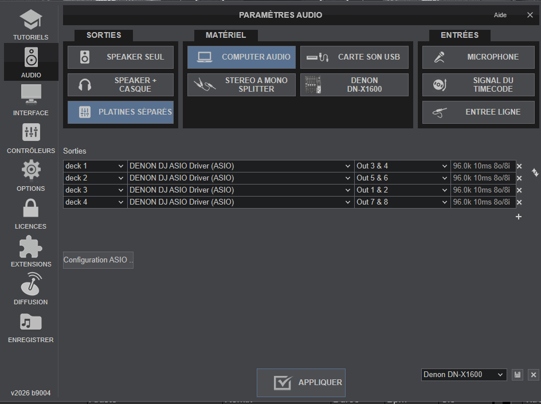Click the Aide help link
541x404 pixels.
[x=500, y=15]
